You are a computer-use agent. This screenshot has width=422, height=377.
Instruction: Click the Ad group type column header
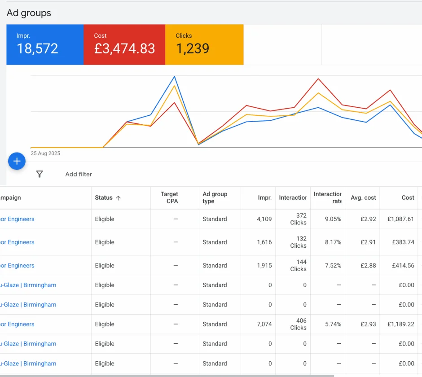tap(215, 197)
